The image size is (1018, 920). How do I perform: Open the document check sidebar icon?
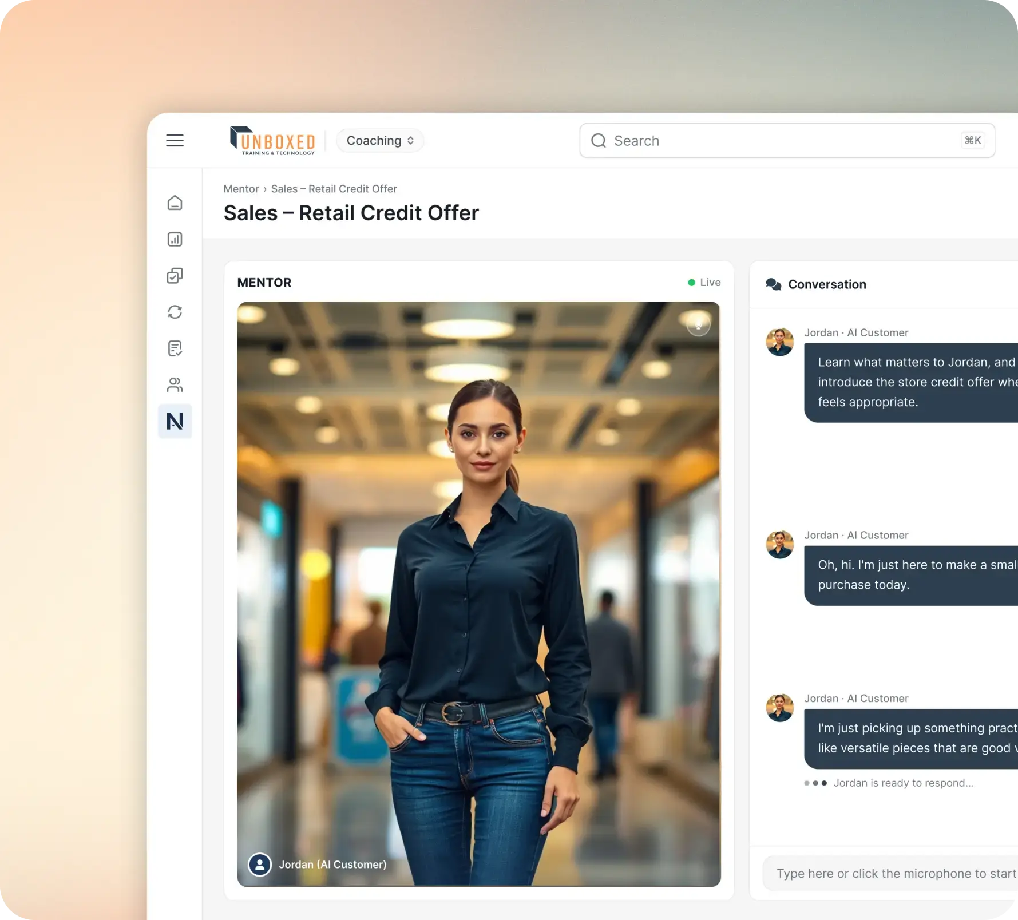175,348
